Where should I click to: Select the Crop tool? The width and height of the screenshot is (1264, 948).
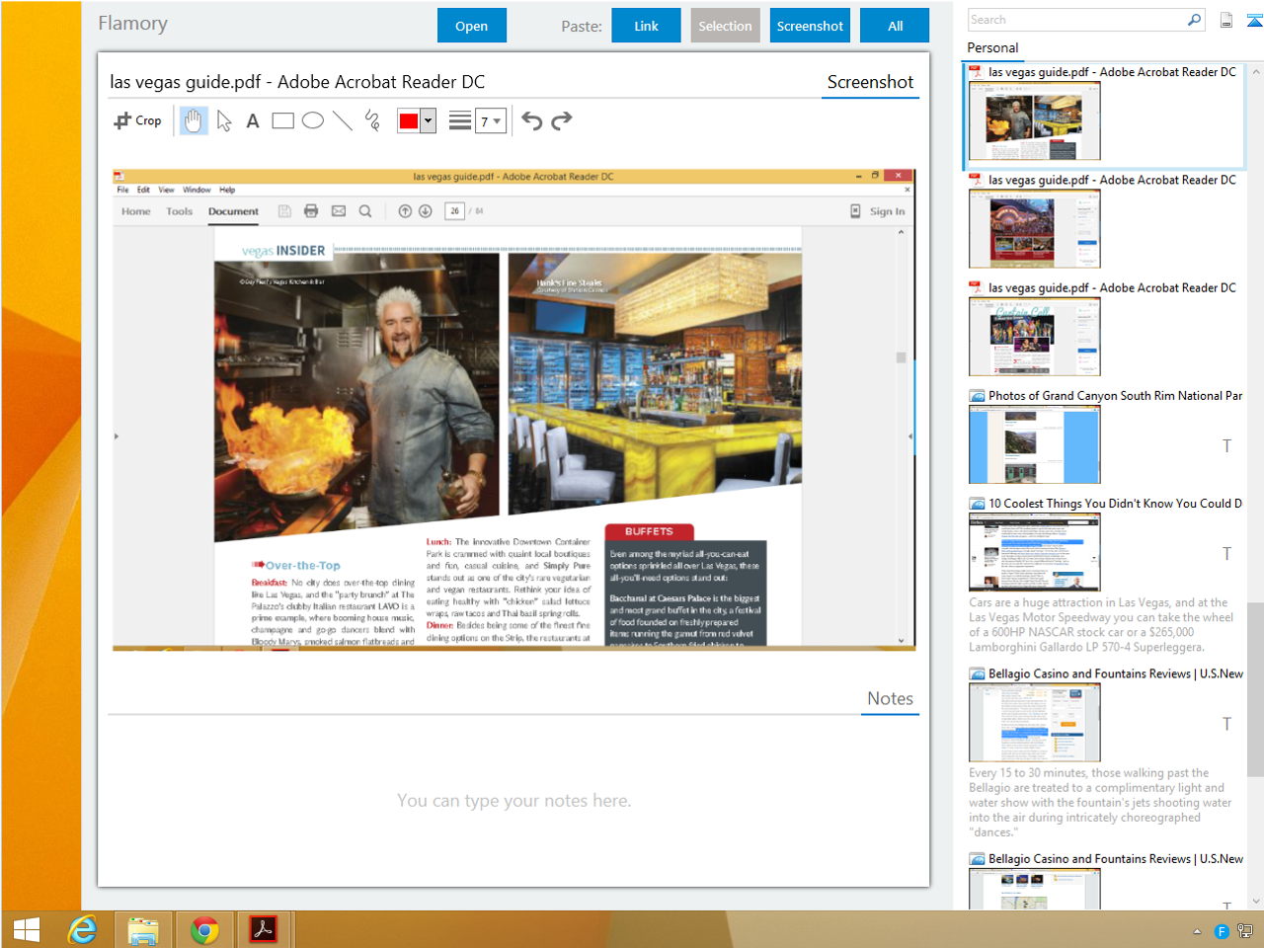(137, 120)
